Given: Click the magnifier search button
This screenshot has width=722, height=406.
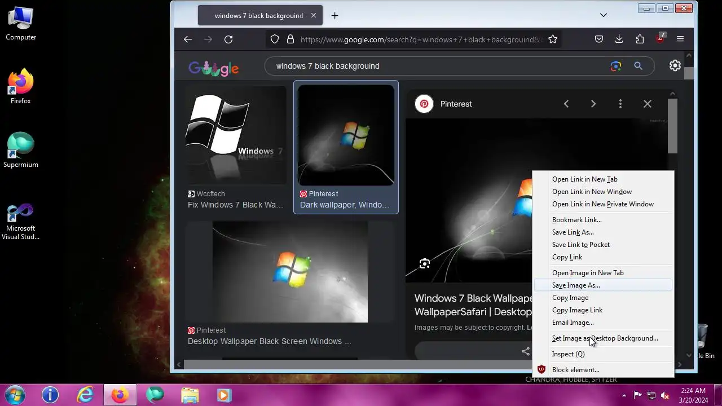Looking at the screenshot, I should point(638,66).
